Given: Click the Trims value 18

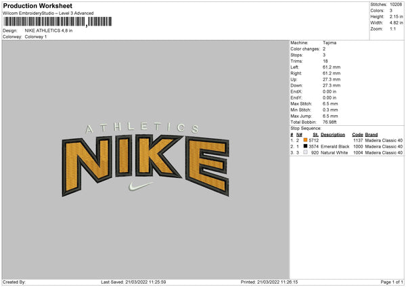Looking at the screenshot, I should [x=325, y=61].
